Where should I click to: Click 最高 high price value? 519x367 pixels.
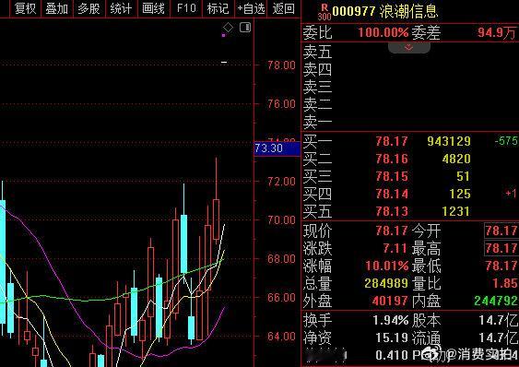click(501, 248)
